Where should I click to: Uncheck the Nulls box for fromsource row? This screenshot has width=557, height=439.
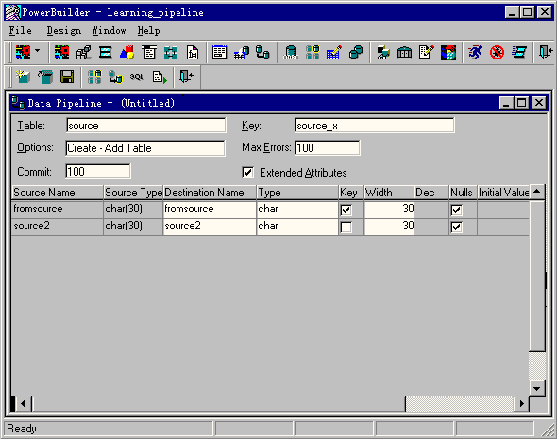[x=456, y=210]
